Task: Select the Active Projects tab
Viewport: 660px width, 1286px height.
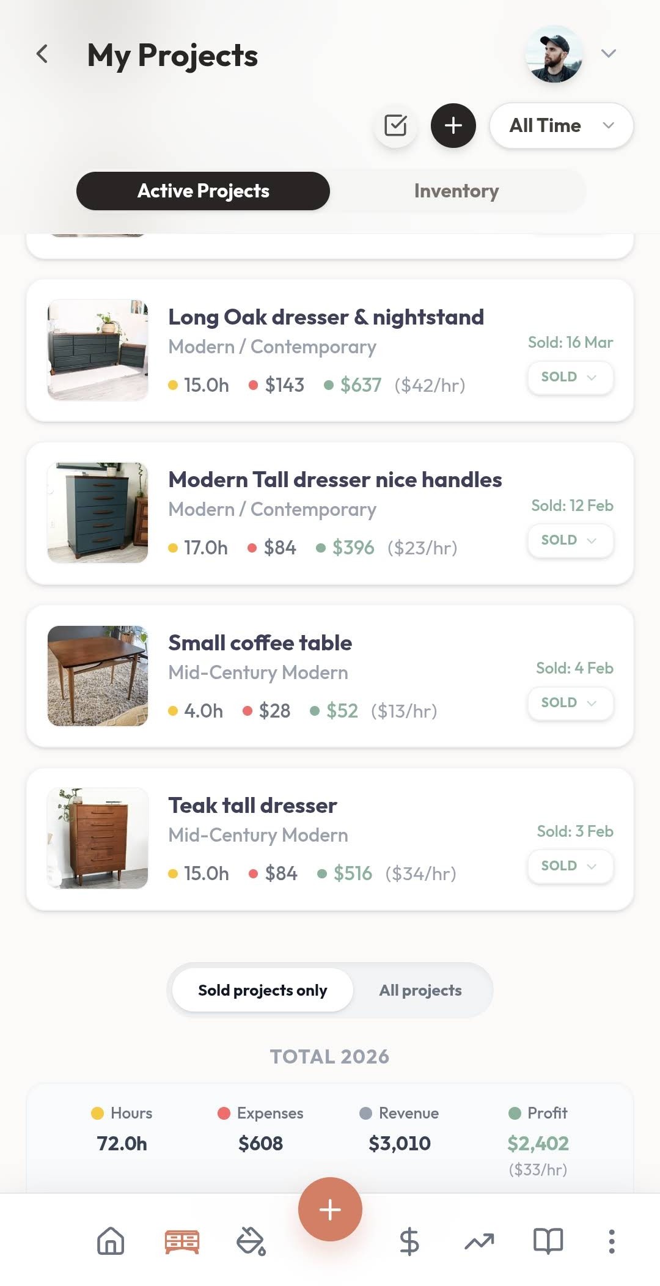Action: pos(203,191)
